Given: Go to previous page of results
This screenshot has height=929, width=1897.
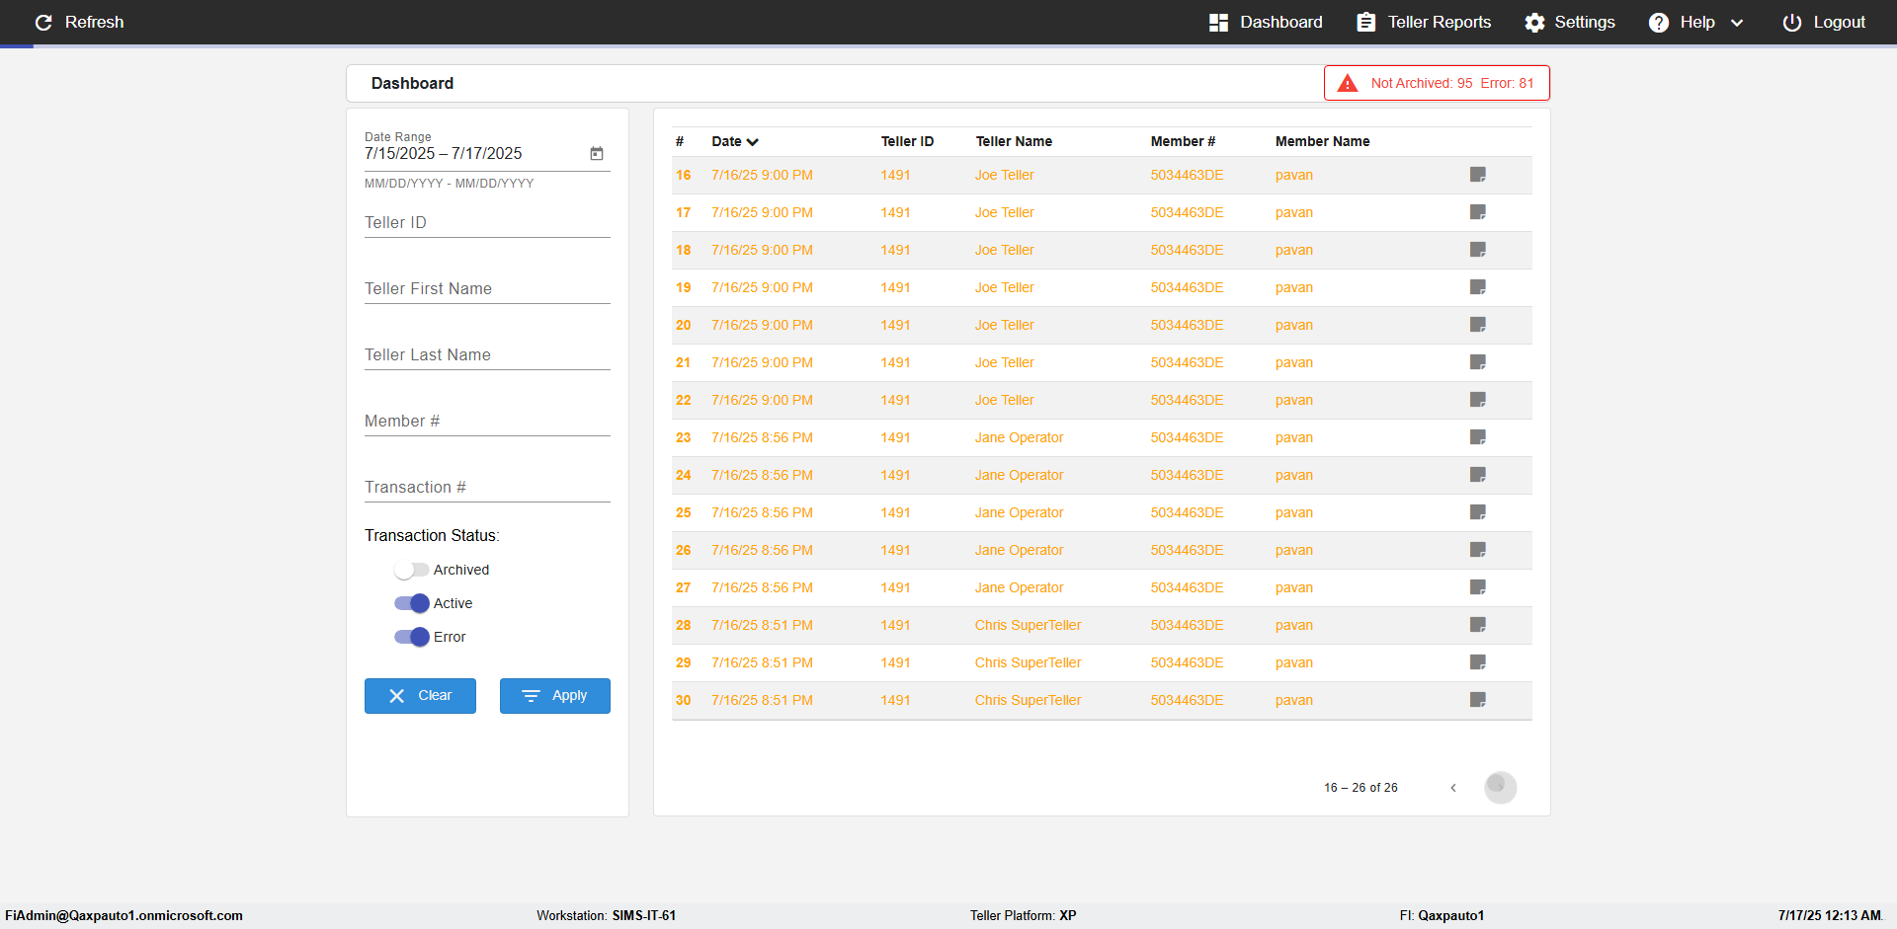Looking at the screenshot, I should (1453, 788).
